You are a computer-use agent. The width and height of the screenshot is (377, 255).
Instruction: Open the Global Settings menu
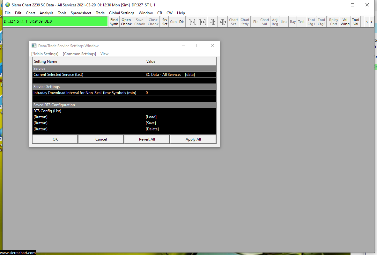pos(122,13)
